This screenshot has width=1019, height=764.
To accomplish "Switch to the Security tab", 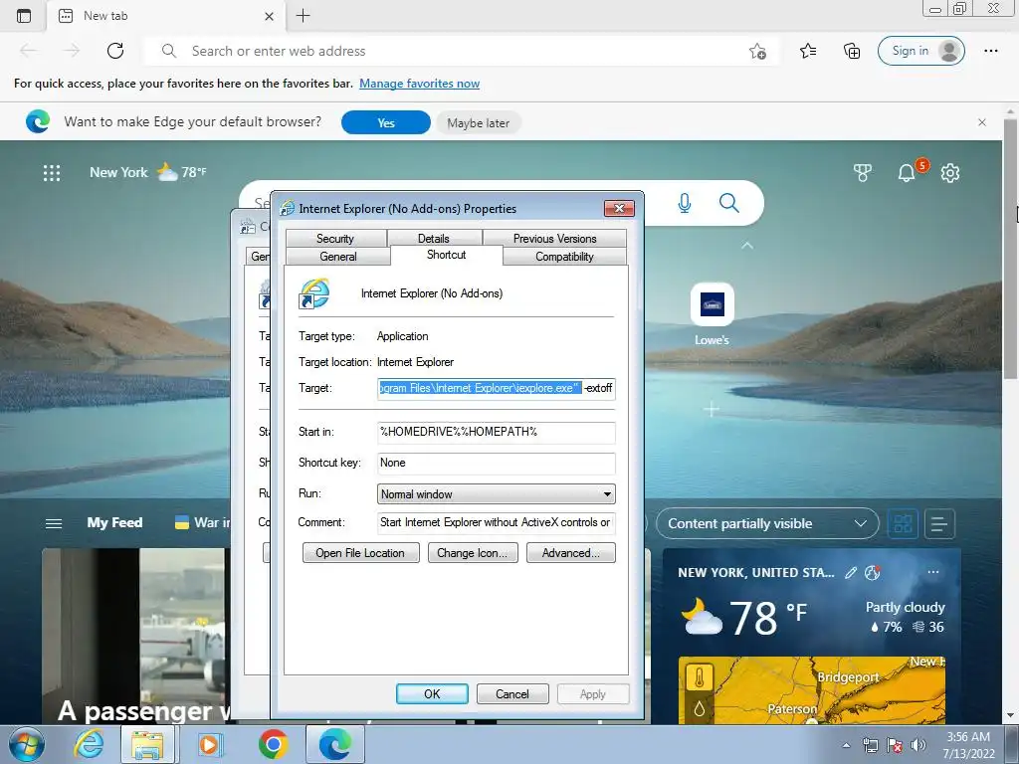I will 335,239.
